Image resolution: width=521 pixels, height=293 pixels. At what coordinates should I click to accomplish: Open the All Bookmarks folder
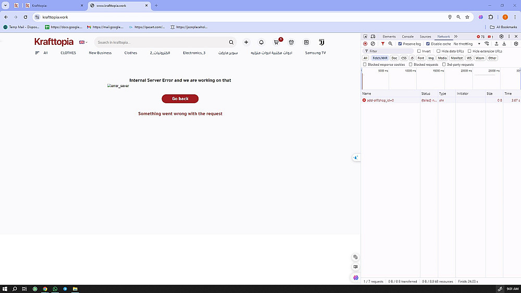503,27
